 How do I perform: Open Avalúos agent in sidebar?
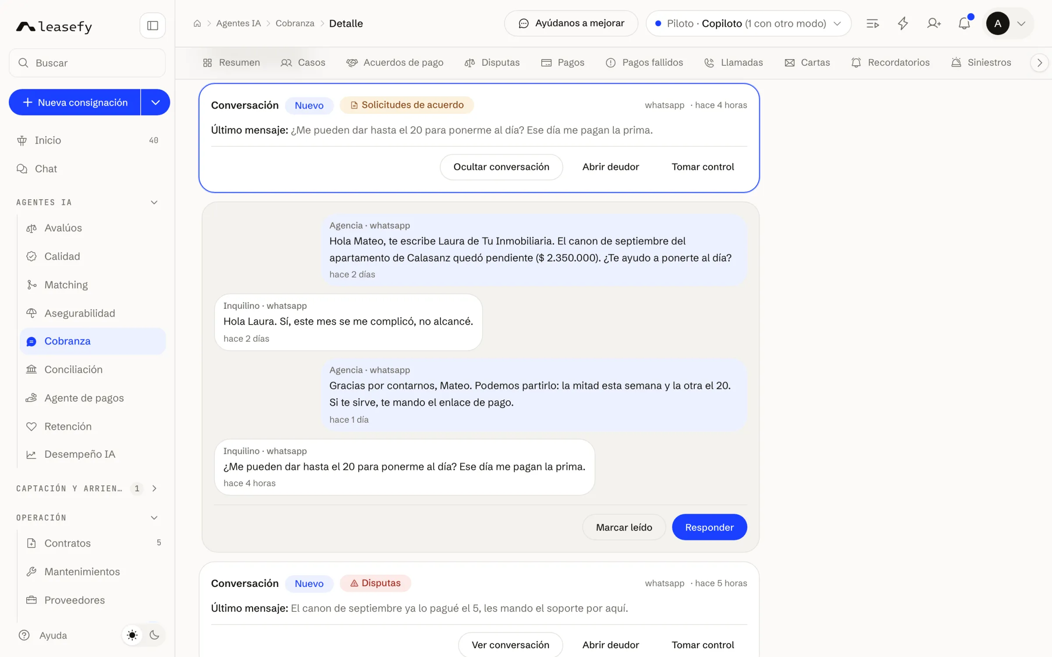tap(92, 228)
